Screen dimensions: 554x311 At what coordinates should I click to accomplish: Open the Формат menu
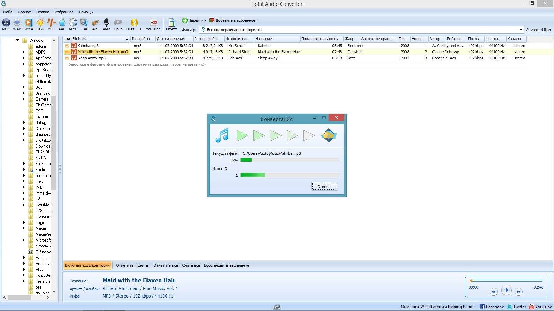click(24, 12)
